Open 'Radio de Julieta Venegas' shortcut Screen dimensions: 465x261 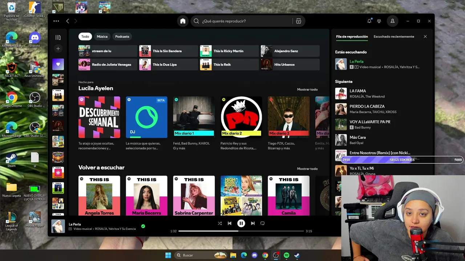tap(108, 65)
